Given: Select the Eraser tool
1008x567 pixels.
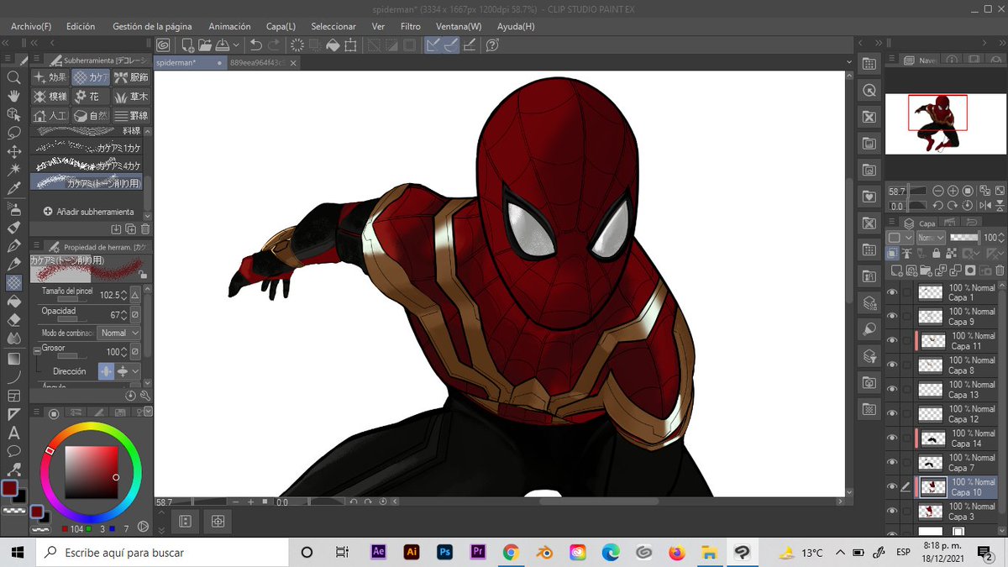Looking at the screenshot, I should [13, 320].
